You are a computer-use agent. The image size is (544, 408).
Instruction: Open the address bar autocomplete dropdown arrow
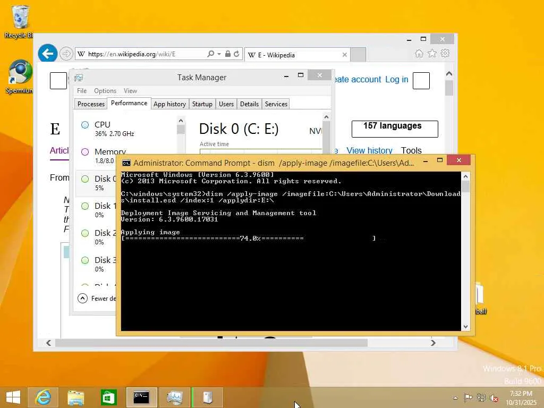pyautogui.click(x=219, y=54)
